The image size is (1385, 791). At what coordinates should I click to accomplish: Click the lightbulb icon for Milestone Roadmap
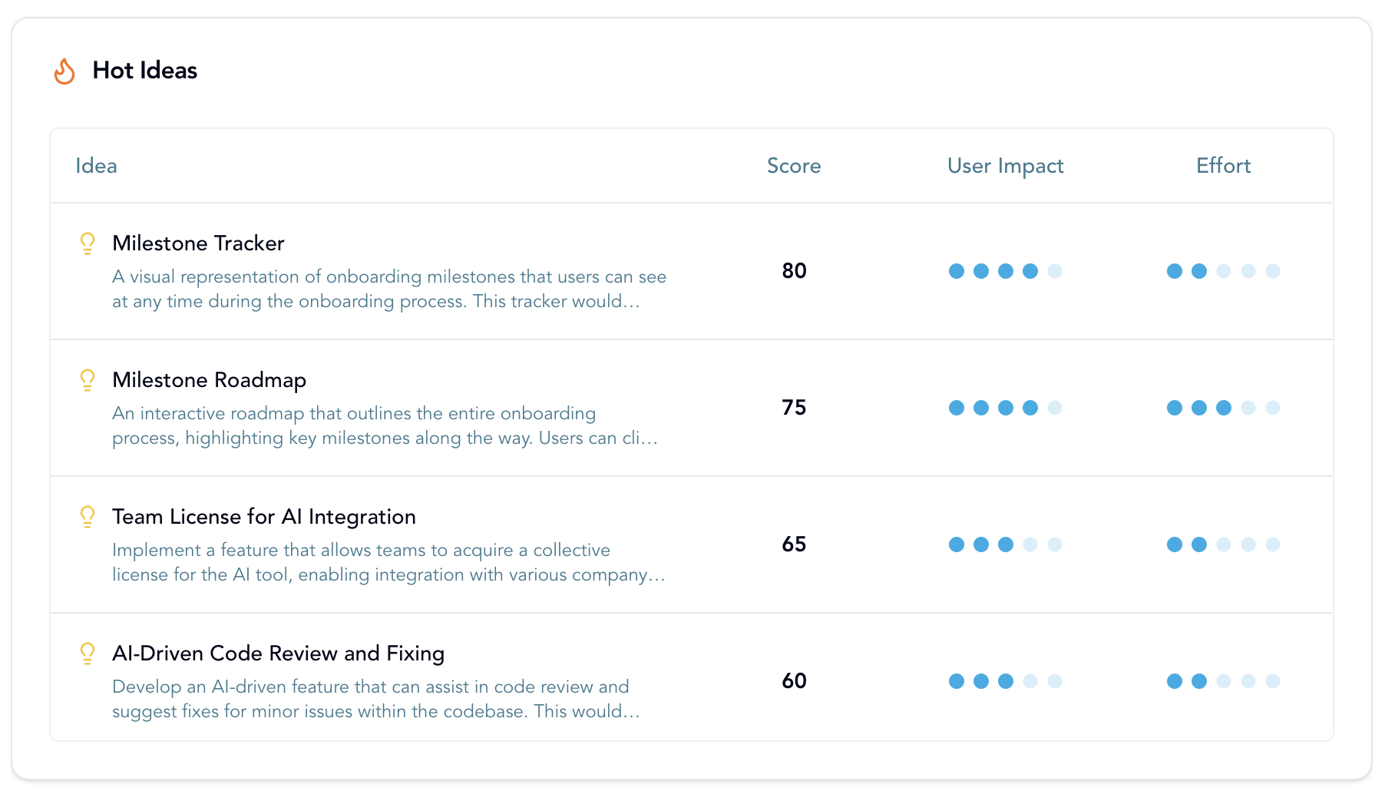[x=88, y=380]
